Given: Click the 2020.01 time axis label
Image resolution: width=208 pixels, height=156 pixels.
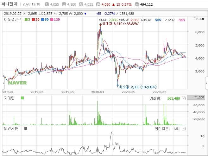Looking at the screenshot, I should [x=98, y=92].
